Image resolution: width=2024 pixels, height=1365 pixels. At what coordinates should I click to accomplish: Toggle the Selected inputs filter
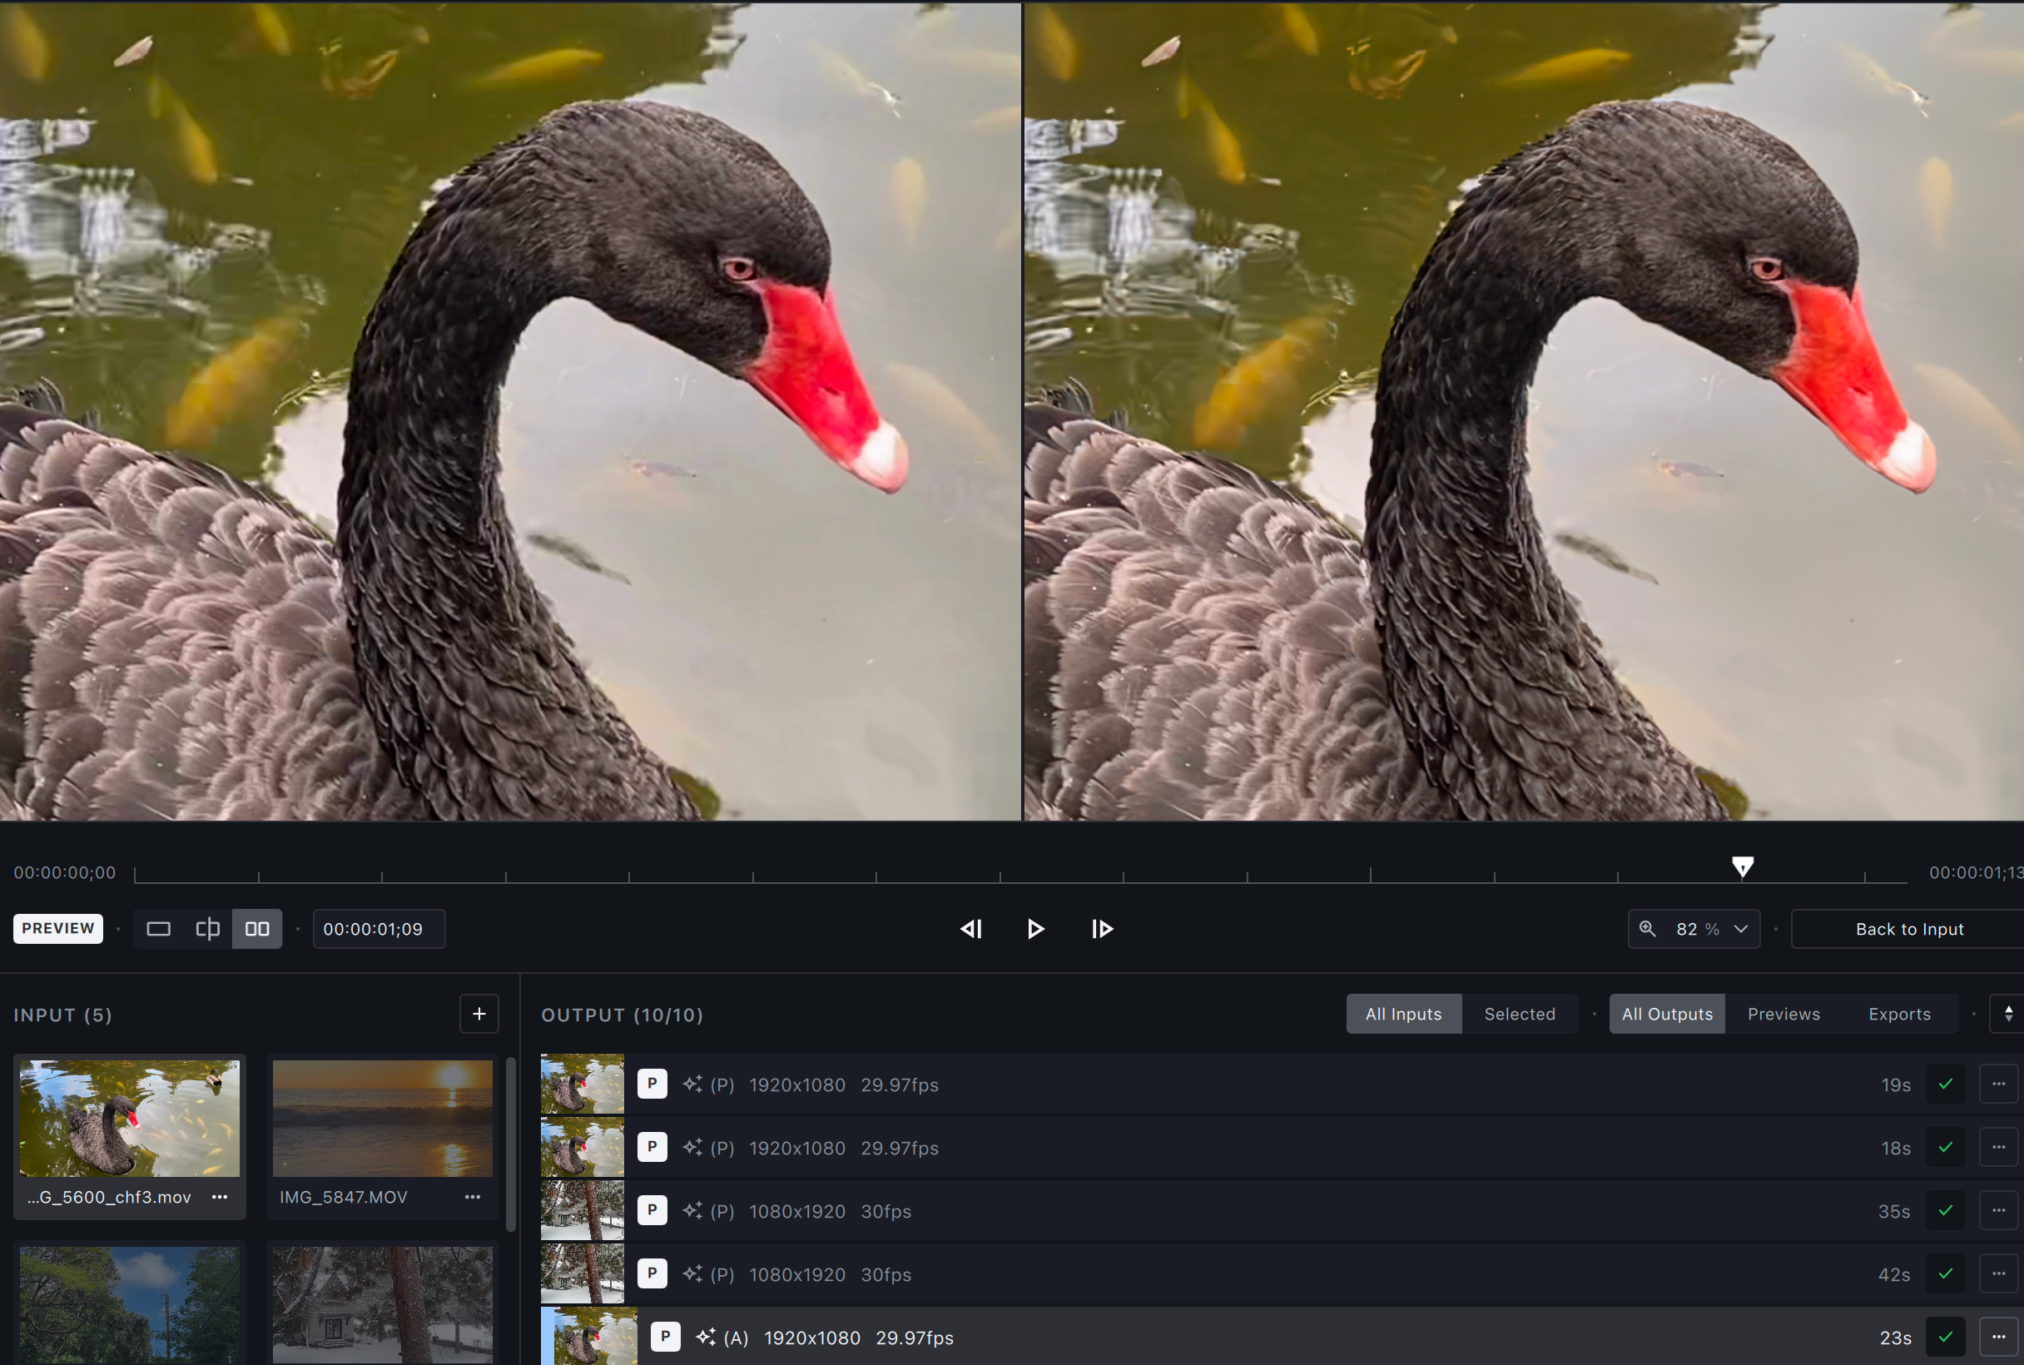coord(1519,1014)
